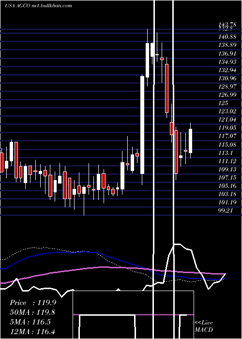This screenshot has height=339, width=242.
Task: Click the 99.21 price axis label
Action: pyautogui.click(x=226, y=210)
